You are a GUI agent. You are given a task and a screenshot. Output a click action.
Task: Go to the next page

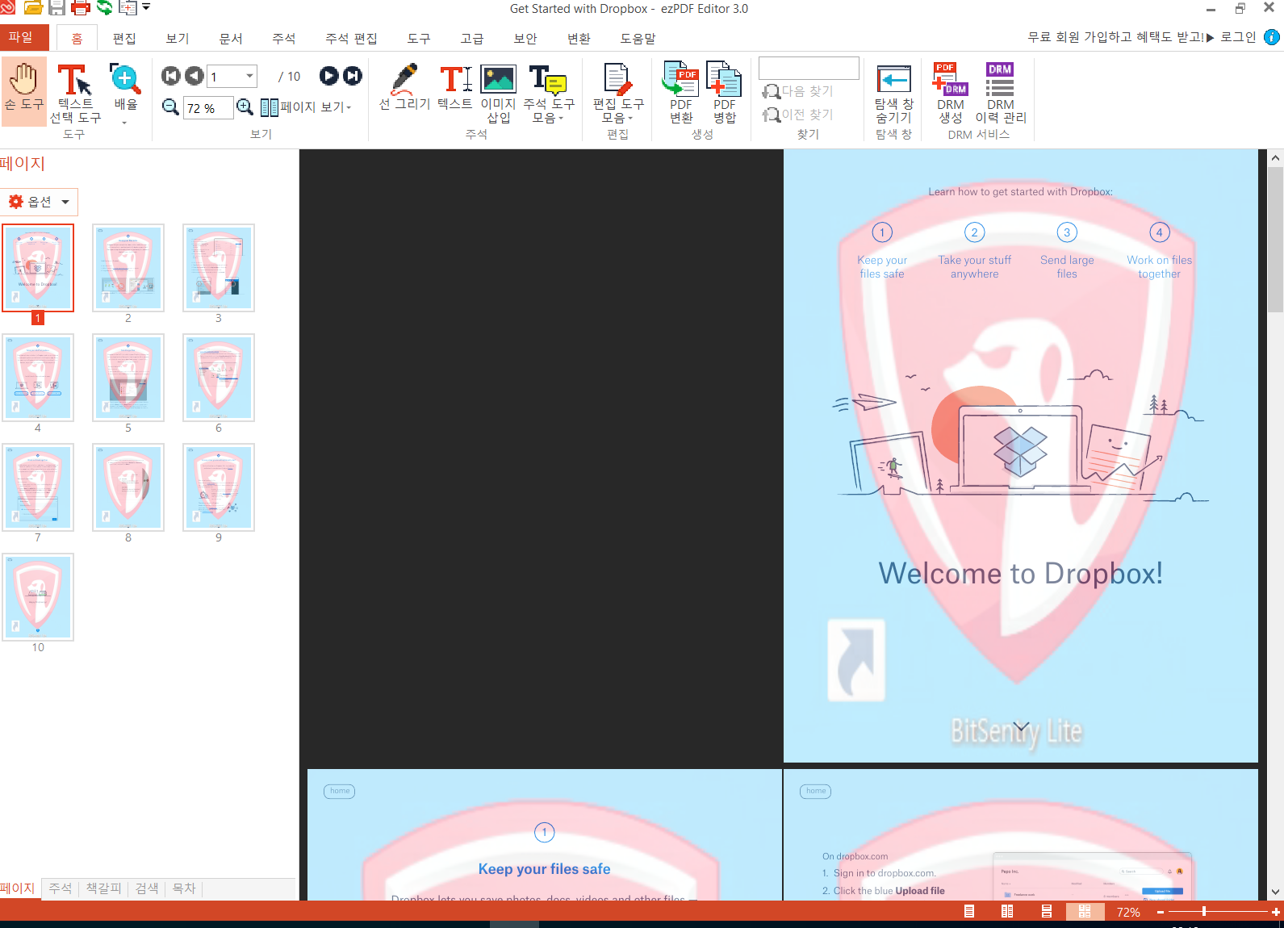point(328,76)
